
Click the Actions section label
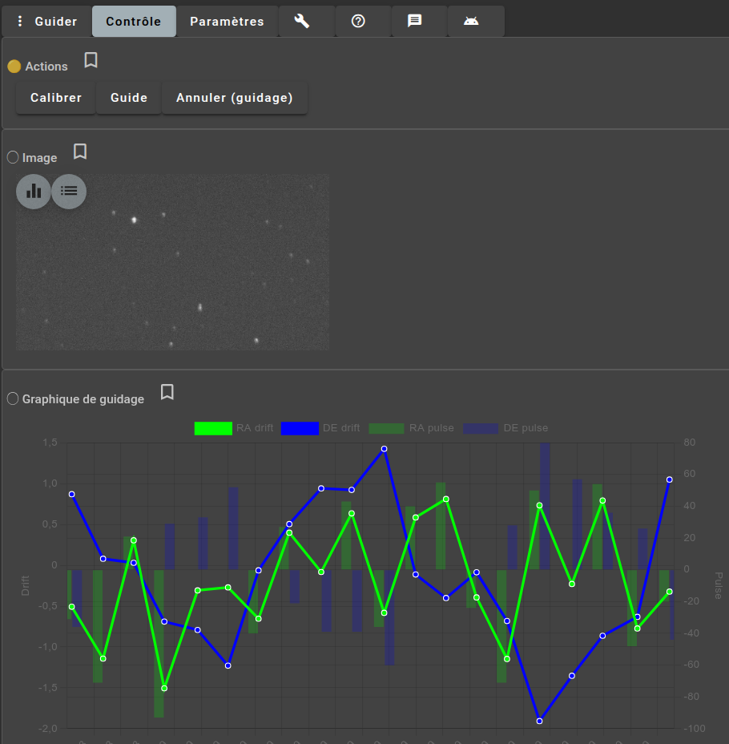click(46, 67)
